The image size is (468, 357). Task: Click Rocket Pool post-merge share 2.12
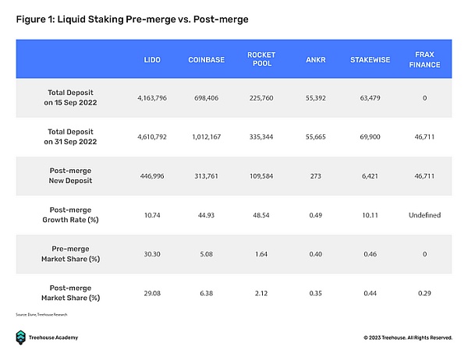[261, 293]
